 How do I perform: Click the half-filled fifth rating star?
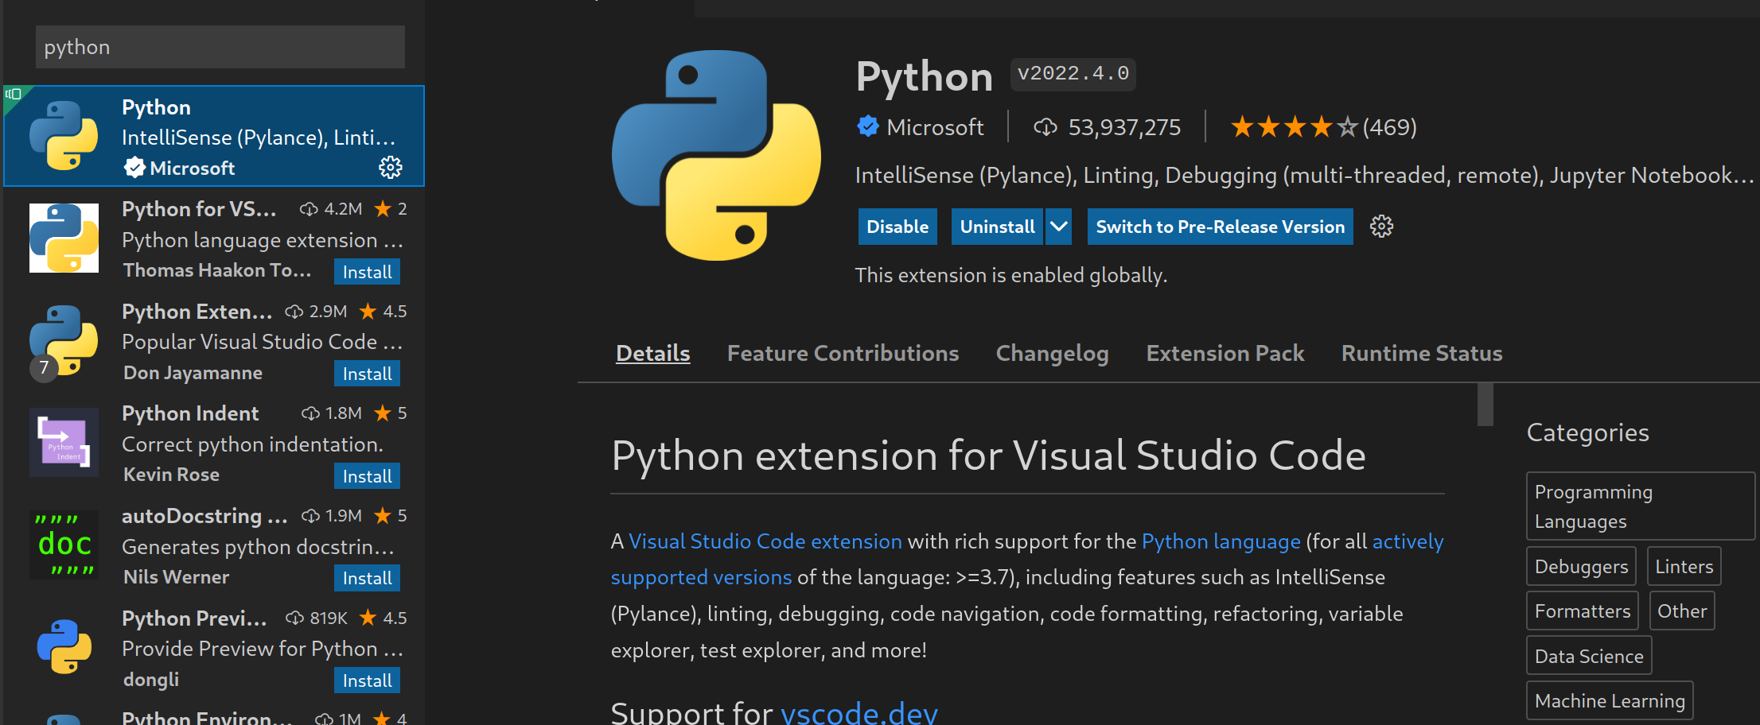(1348, 126)
